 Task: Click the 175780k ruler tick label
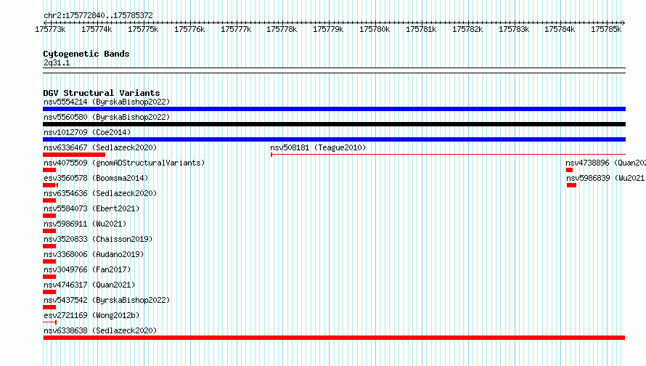(375, 29)
